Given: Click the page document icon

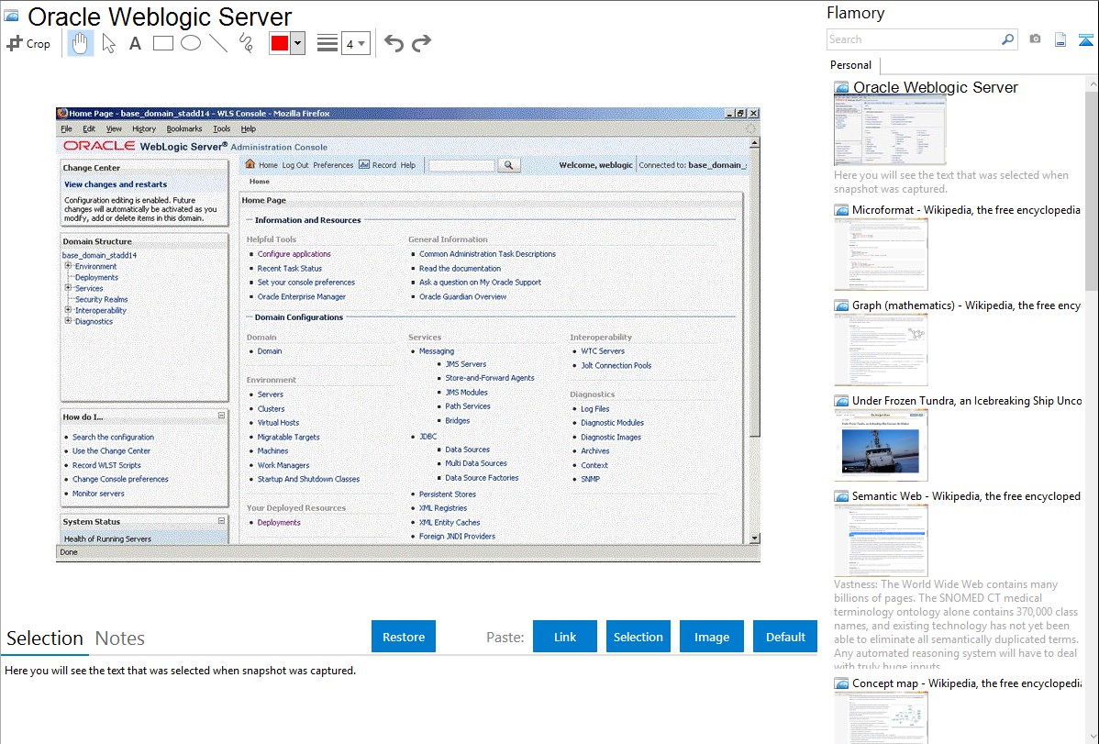Looking at the screenshot, I should point(1060,39).
